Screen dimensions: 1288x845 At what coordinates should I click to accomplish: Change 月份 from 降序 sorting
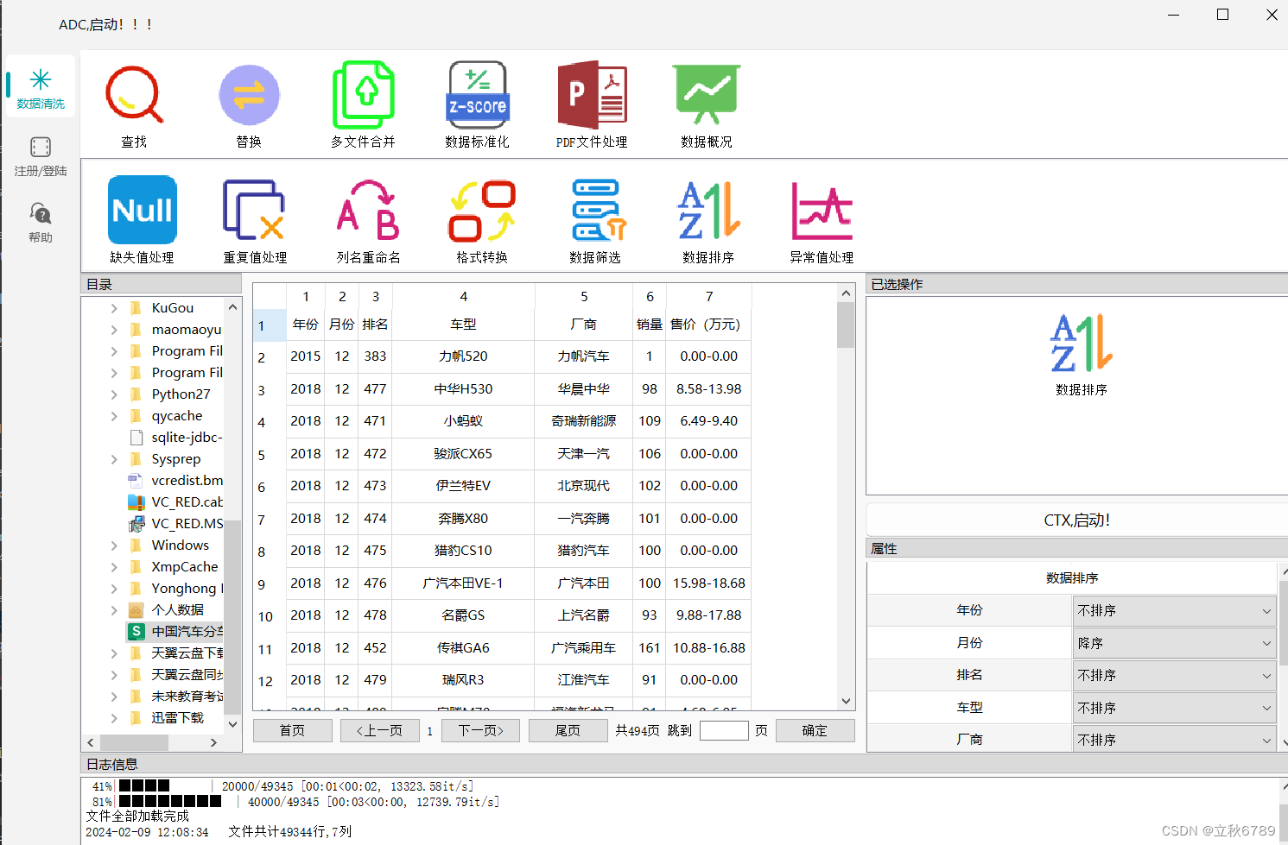click(1174, 642)
